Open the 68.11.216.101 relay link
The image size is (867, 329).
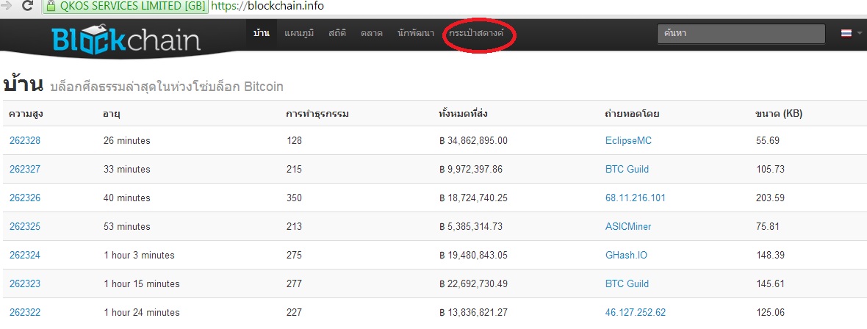[636, 198]
